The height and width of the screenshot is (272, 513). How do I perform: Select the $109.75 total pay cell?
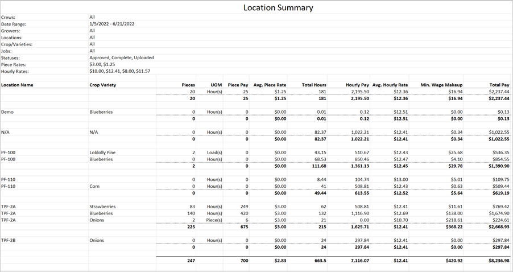(501, 179)
